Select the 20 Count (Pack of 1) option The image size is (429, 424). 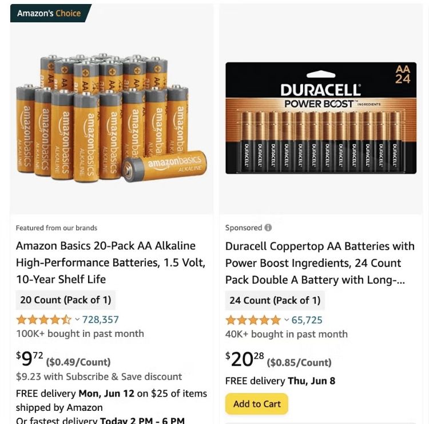pyautogui.click(x=65, y=300)
